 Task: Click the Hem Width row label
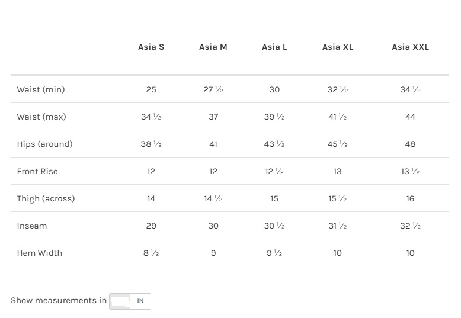[40, 253]
